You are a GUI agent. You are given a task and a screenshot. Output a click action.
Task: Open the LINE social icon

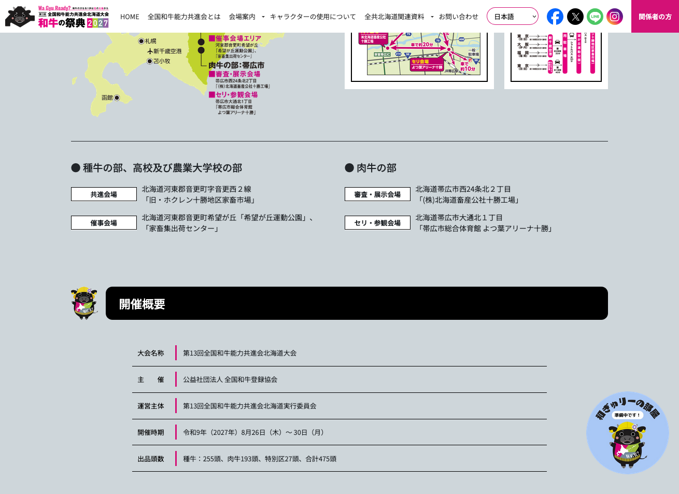coord(595,17)
